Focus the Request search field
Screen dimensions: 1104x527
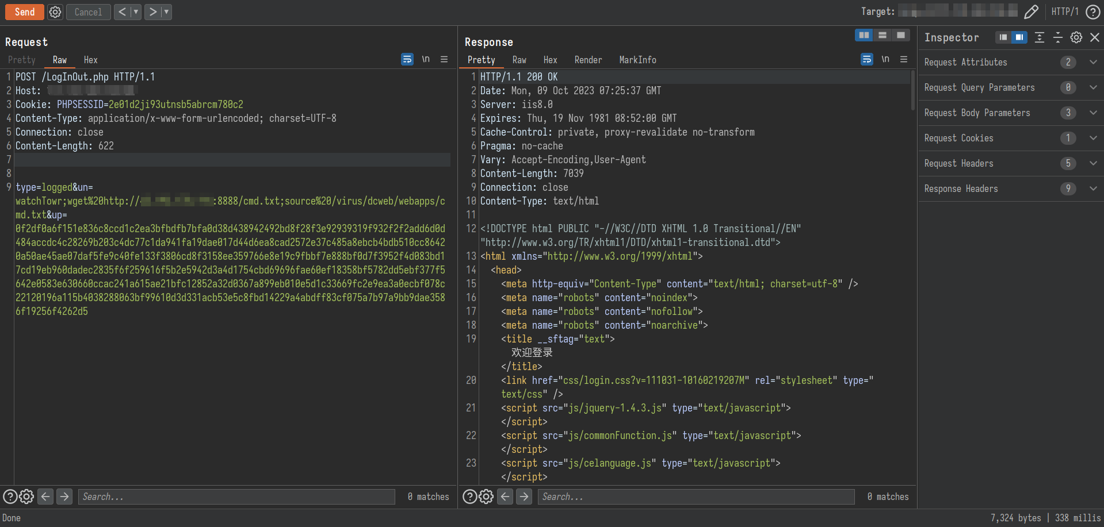[237, 497]
